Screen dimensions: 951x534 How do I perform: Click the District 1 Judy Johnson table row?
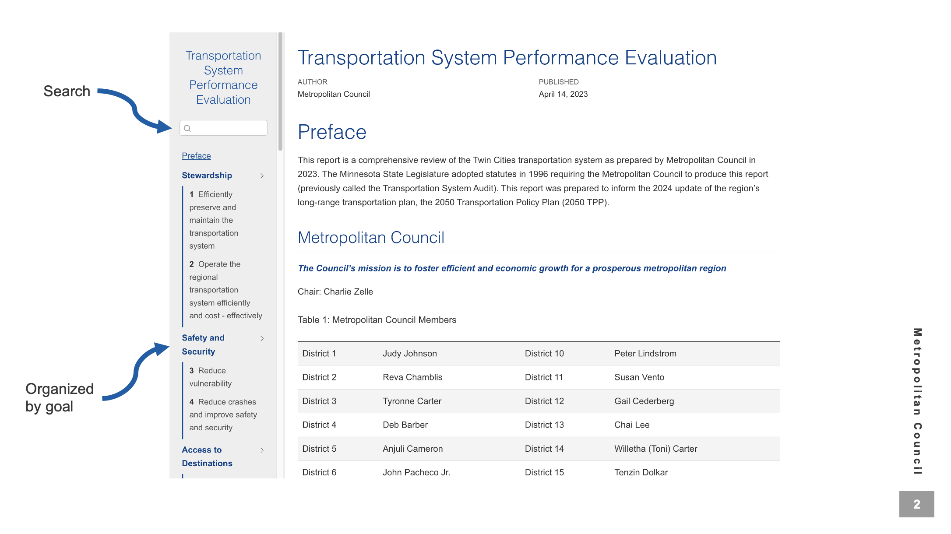tap(409, 354)
